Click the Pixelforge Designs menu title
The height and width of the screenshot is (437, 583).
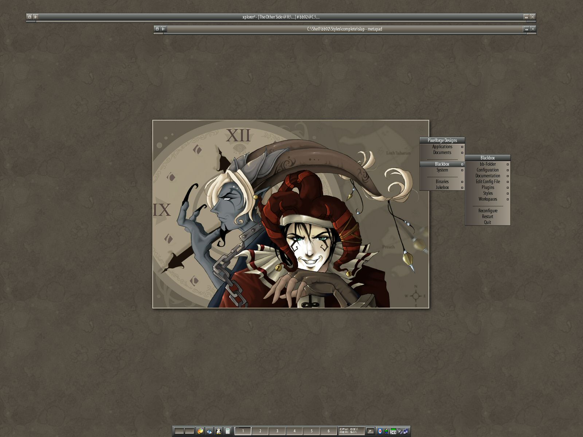point(442,140)
